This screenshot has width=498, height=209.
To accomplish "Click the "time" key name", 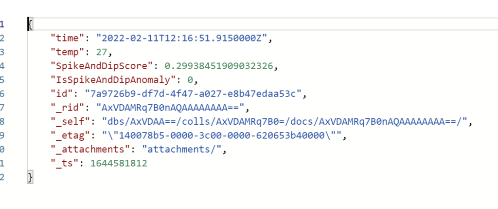I will tap(68, 38).
